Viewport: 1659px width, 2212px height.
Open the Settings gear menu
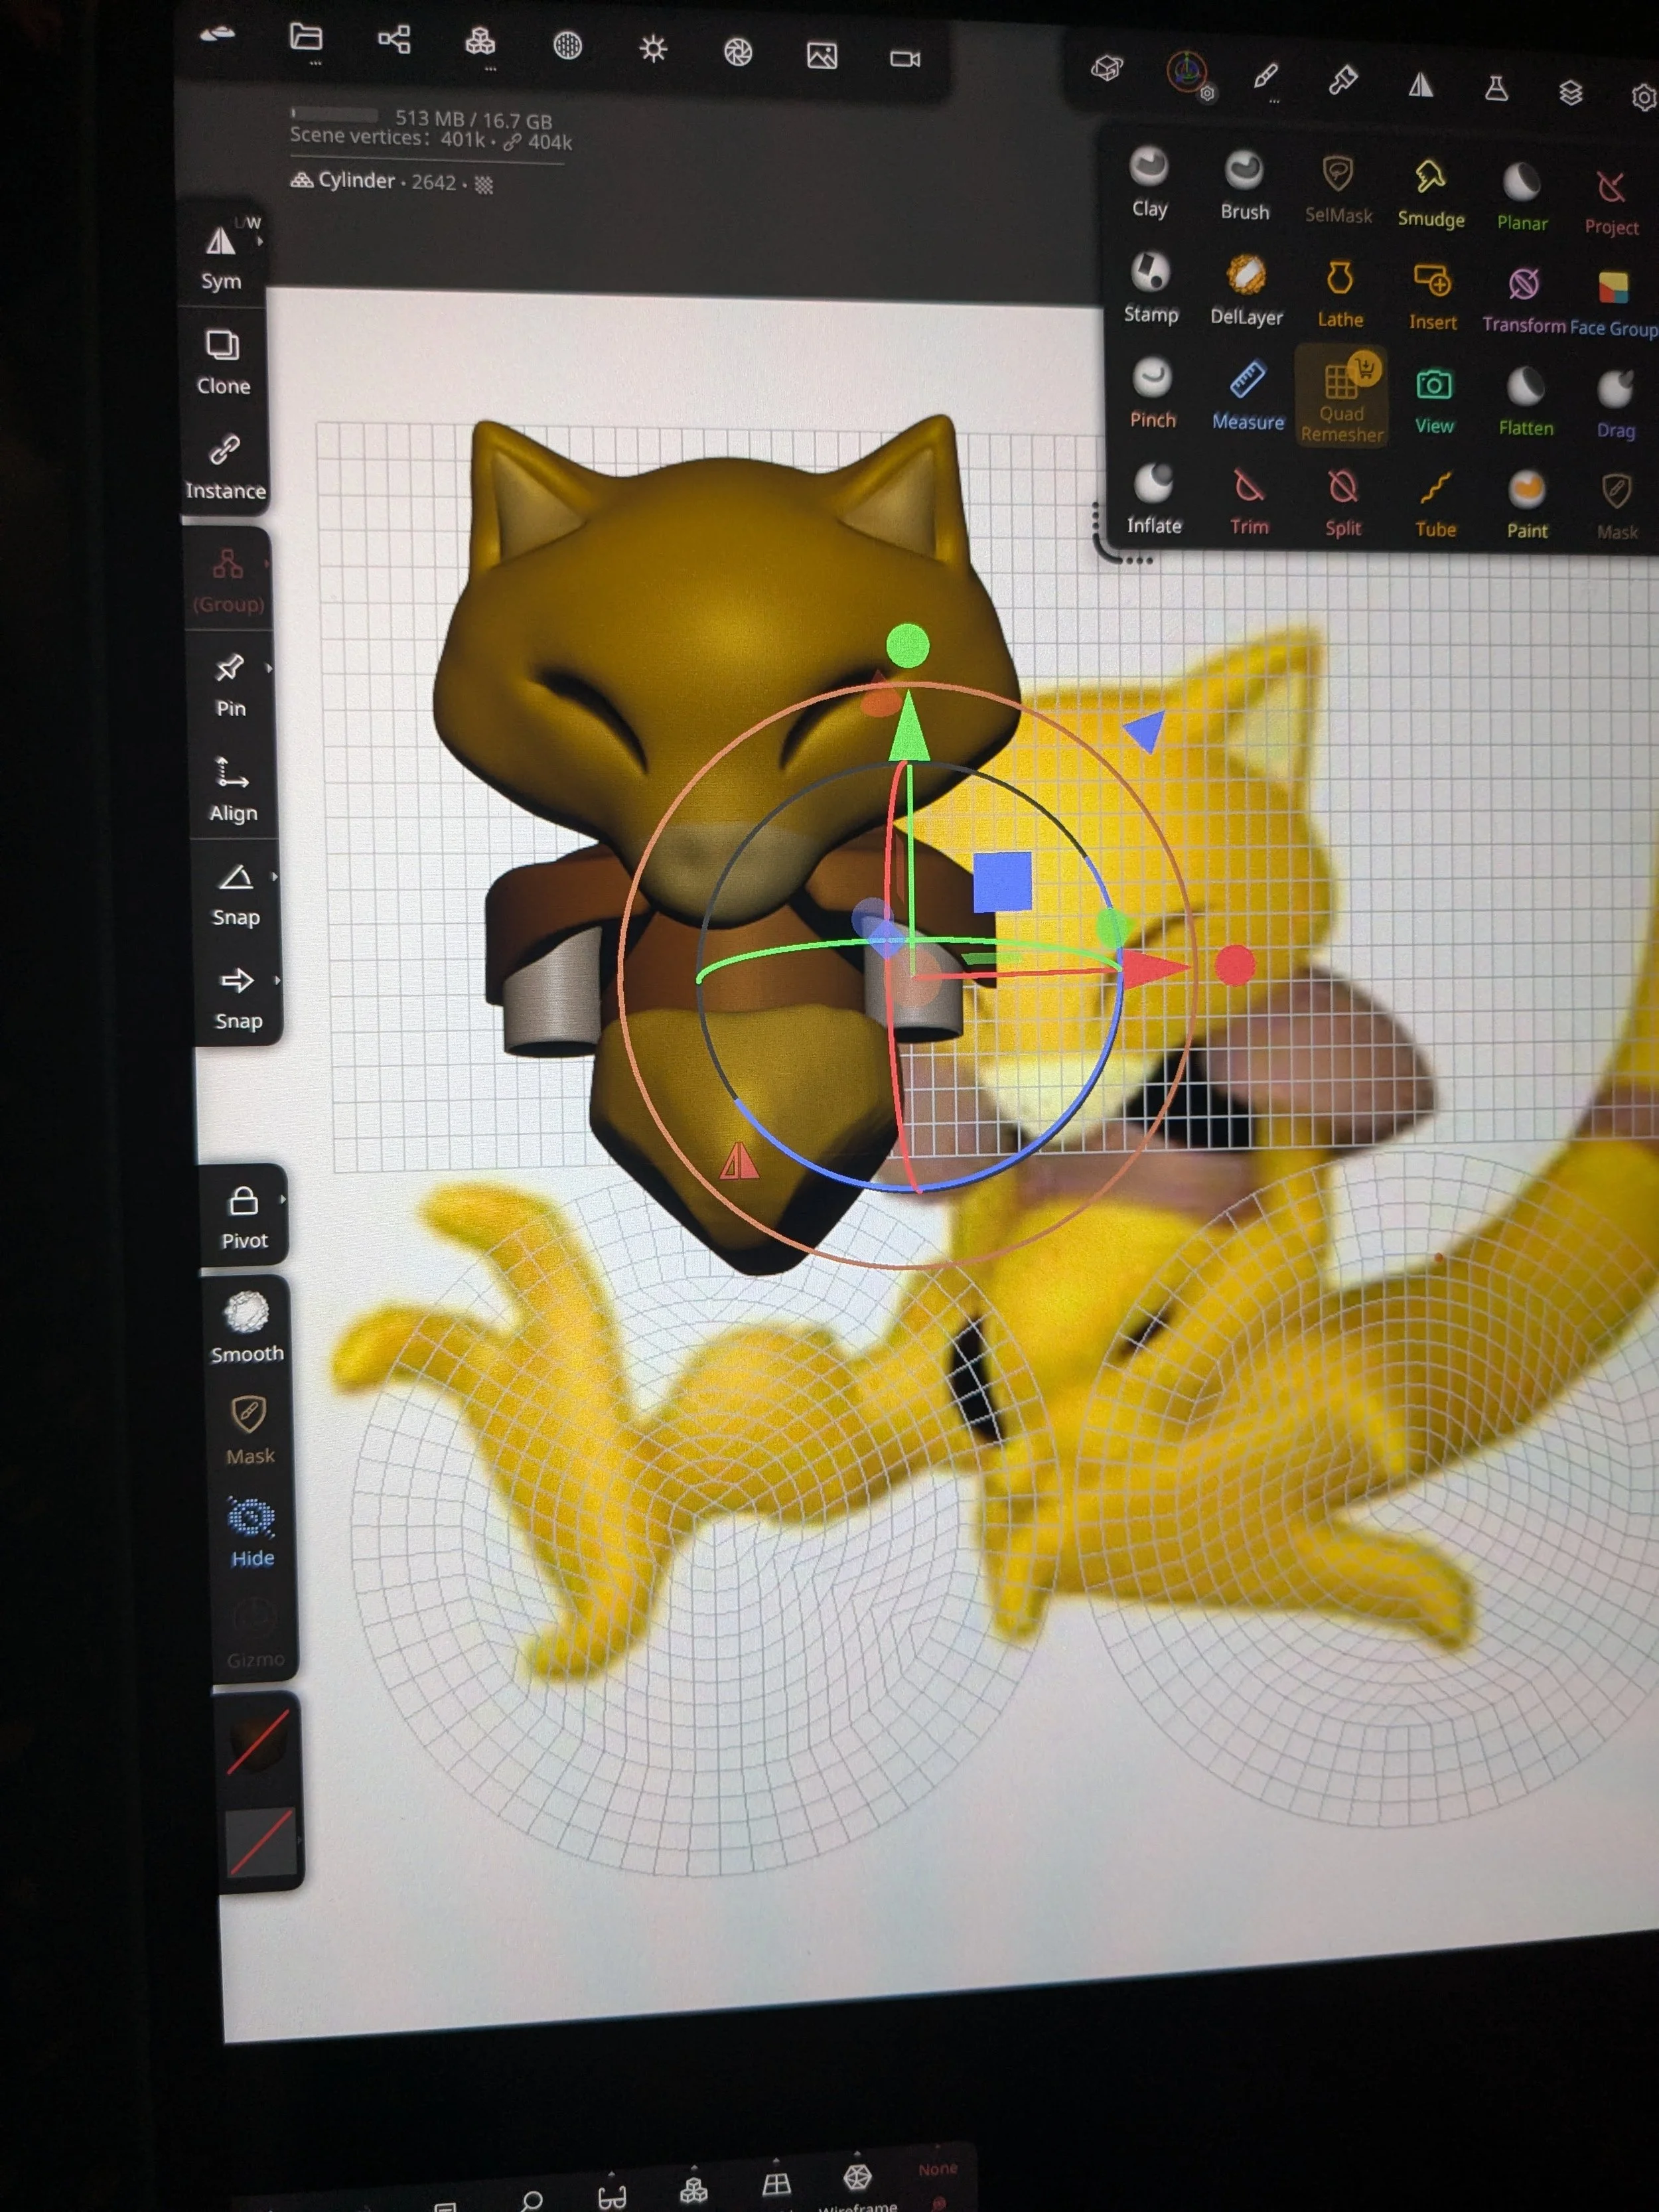click(x=1643, y=97)
